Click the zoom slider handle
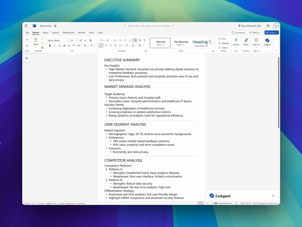This screenshot has width=302, height=227. (216, 203)
